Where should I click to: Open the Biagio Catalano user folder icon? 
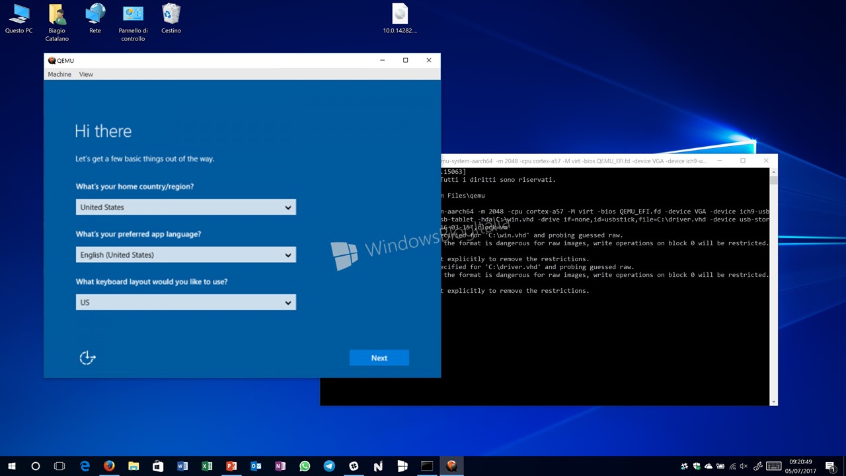tap(57, 22)
